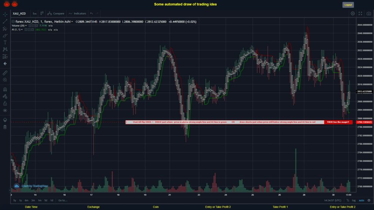Viewport: 374px width, 210px height.
Task: Open the prediction and measurement tools
Action: tap(5, 57)
